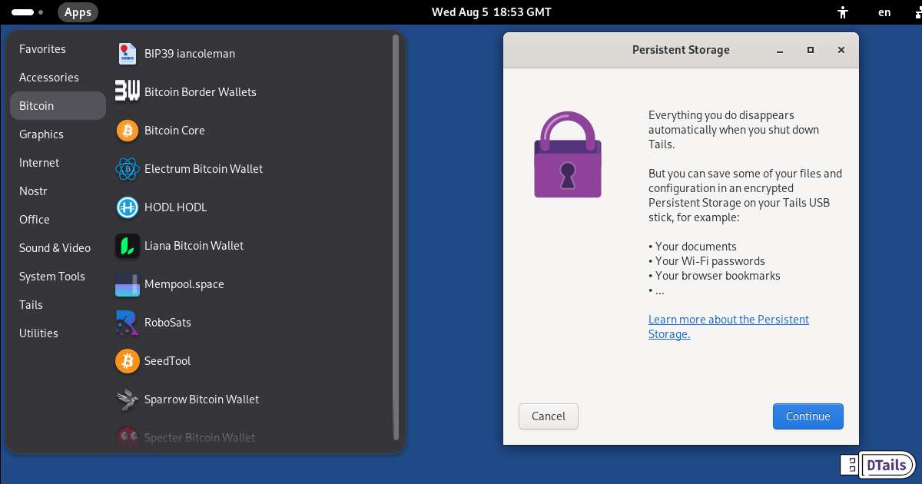Click the Bitcoin Border Wallets label

coord(201,92)
